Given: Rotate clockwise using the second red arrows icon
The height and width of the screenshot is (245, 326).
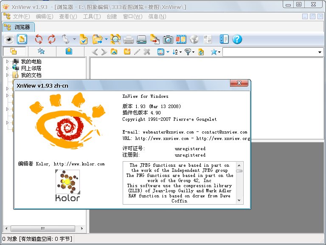Looking at the screenshot, I should pos(51,39).
